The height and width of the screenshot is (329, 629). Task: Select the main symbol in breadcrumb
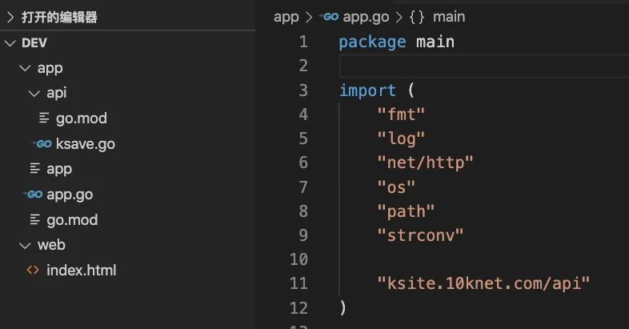pyautogui.click(x=449, y=17)
